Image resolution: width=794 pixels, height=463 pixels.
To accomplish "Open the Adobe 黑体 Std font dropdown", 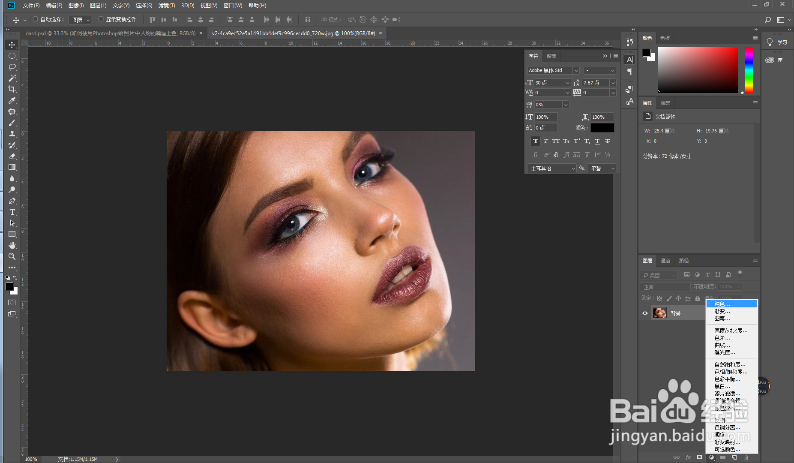I will click(x=576, y=70).
